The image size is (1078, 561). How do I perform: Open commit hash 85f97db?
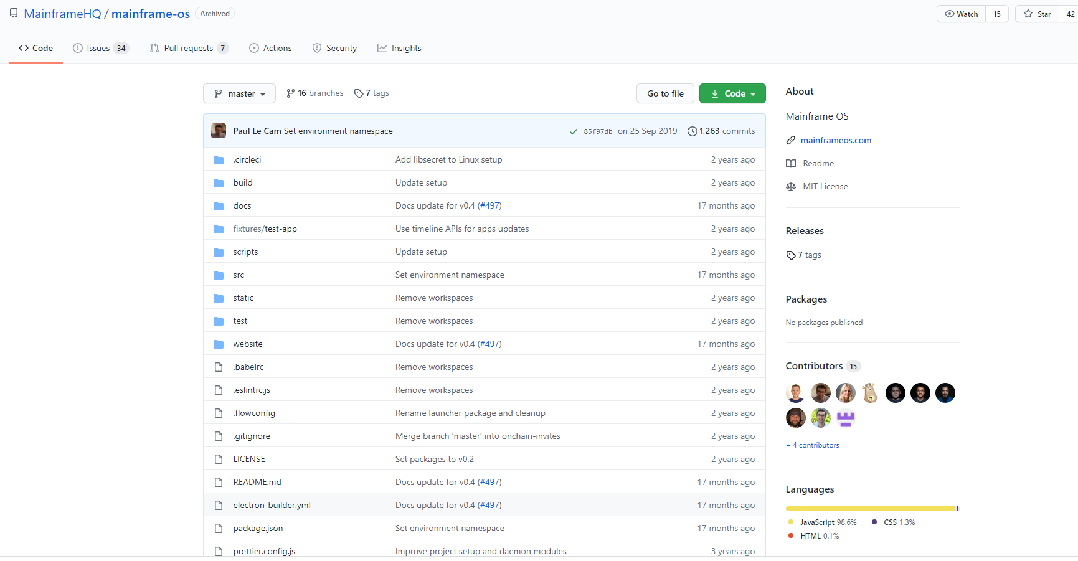click(x=598, y=131)
